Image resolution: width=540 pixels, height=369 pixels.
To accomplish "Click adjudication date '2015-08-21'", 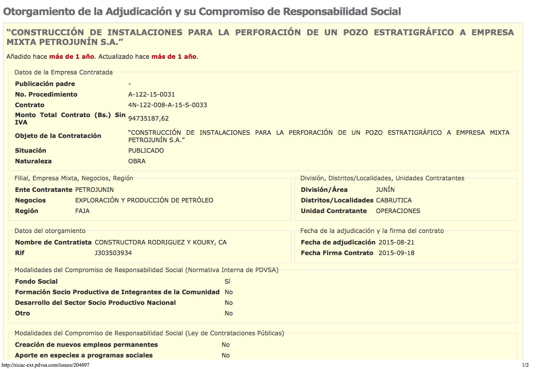I will 396,242.
